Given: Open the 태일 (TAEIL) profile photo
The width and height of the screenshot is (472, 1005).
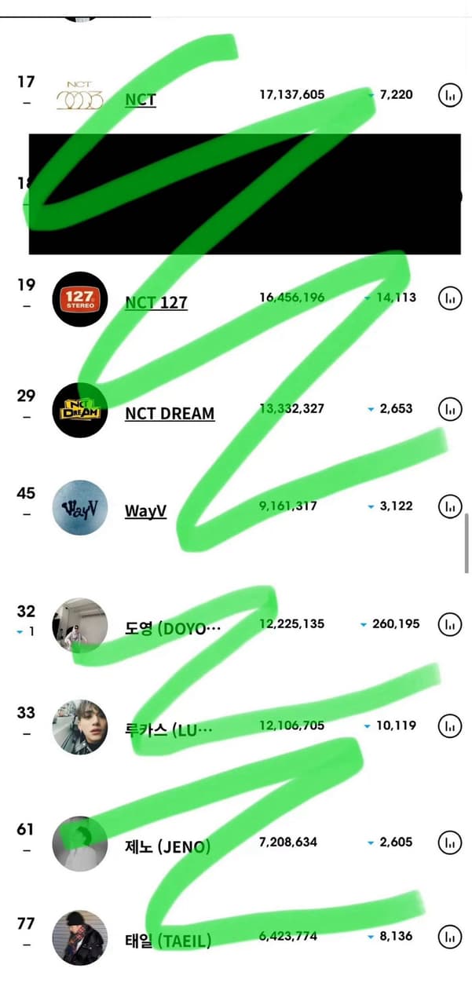Looking at the screenshot, I should [79, 937].
